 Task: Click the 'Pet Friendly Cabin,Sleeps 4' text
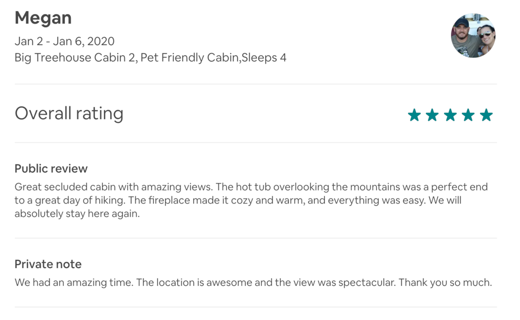[x=213, y=57]
